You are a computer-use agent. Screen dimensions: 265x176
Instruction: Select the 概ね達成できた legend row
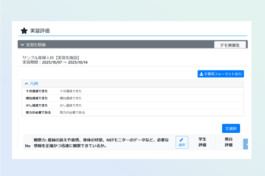coord(132,98)
